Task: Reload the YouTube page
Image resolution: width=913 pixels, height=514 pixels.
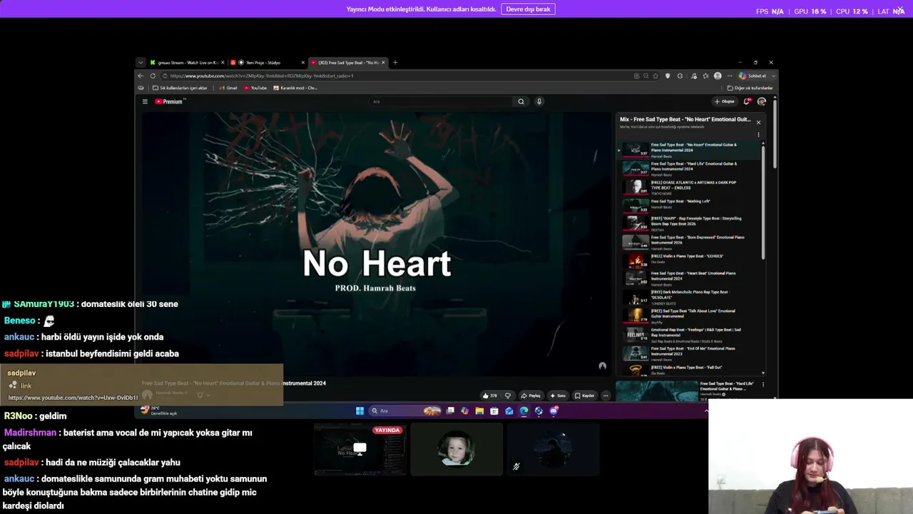Action: click(x=153, y=76)
